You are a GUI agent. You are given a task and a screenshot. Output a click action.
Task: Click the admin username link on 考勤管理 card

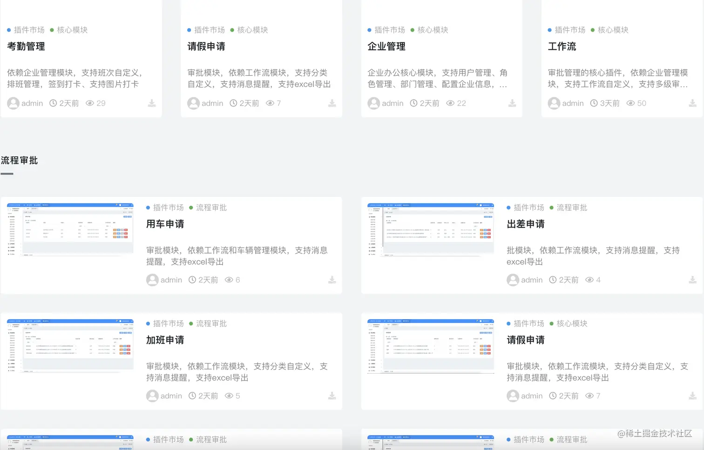(x=32, y=103)
